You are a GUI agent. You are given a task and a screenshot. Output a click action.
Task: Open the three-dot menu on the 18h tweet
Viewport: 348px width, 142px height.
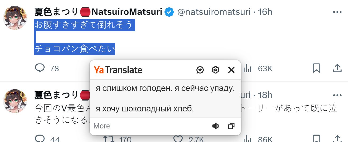click(x=337, y=95)
